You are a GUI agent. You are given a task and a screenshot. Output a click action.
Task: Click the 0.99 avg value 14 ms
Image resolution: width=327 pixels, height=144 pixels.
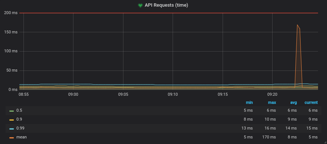click(x=291, y=128)
